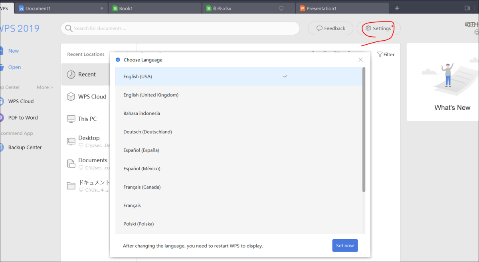
Task: Select Deutsch (Deutschland) language
Action: (x=239, y=132)
